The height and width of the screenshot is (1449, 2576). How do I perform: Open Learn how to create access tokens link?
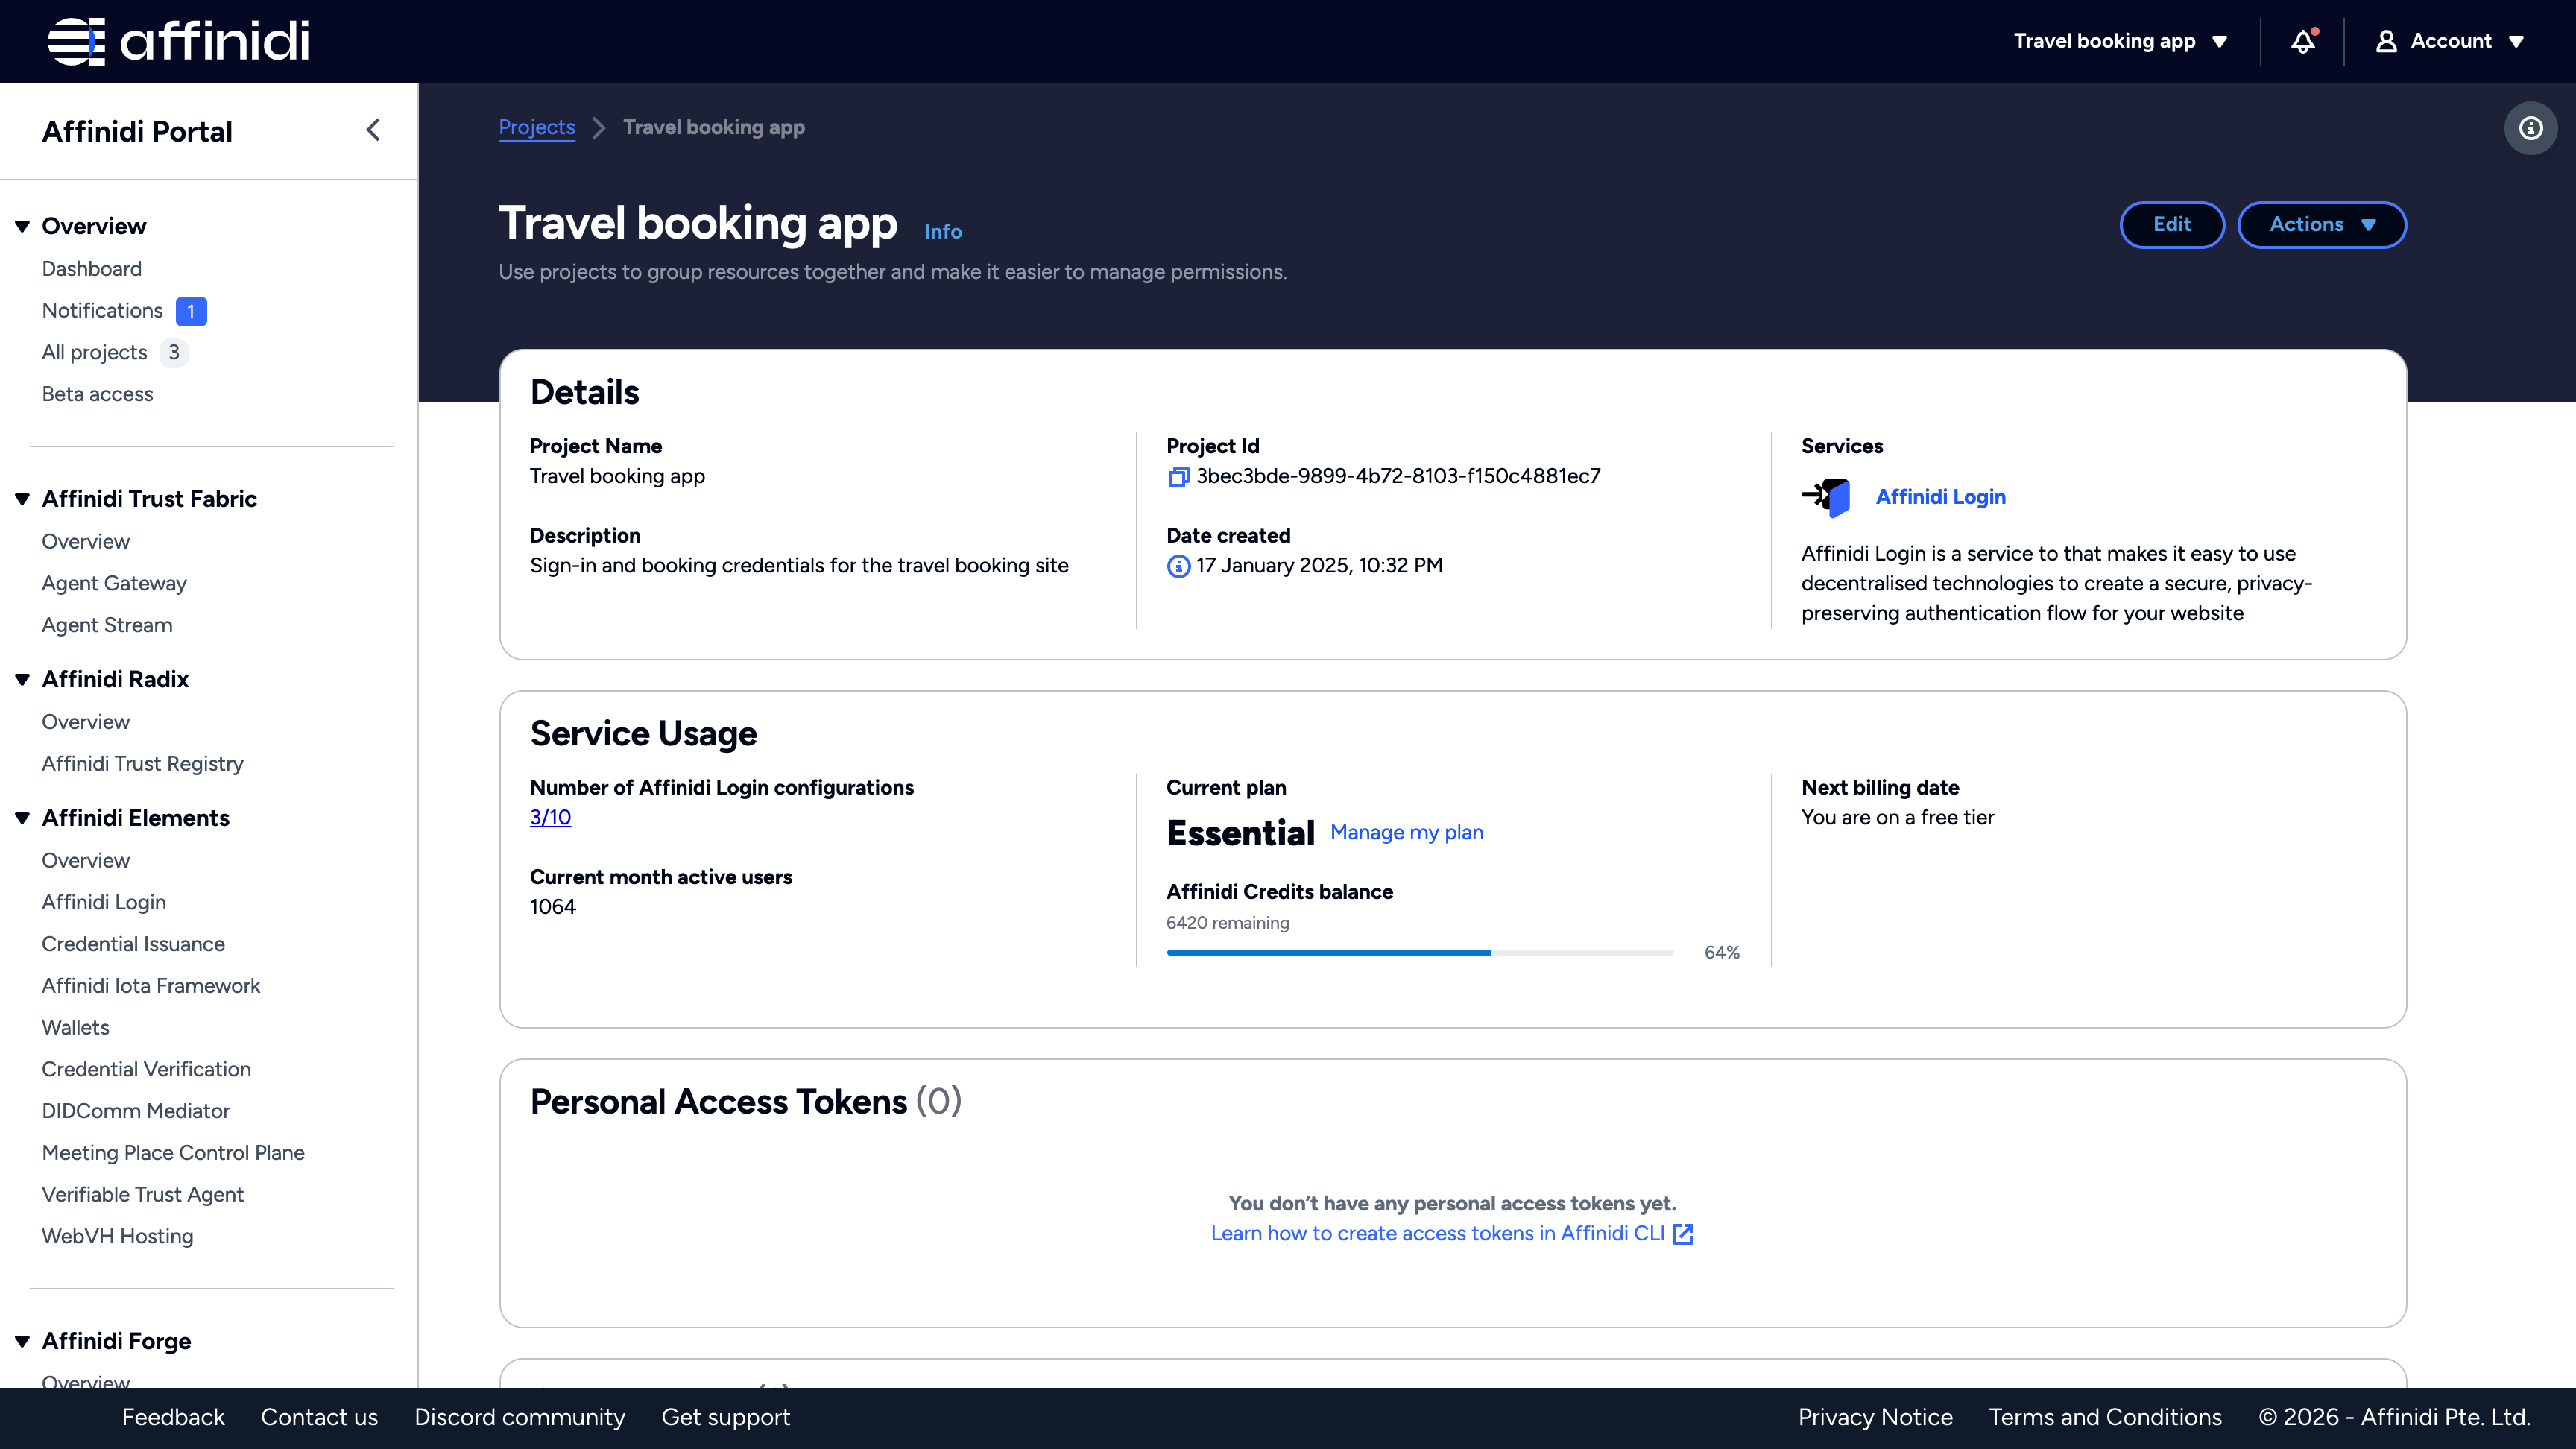point(1437,1234)
